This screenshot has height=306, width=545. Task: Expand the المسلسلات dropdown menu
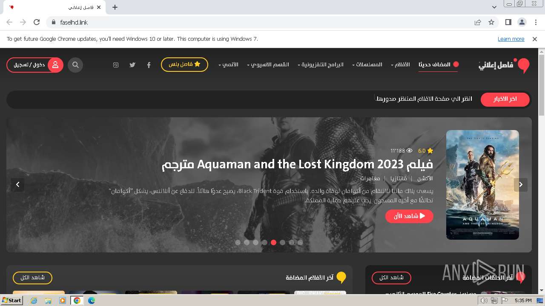point(367,65)
